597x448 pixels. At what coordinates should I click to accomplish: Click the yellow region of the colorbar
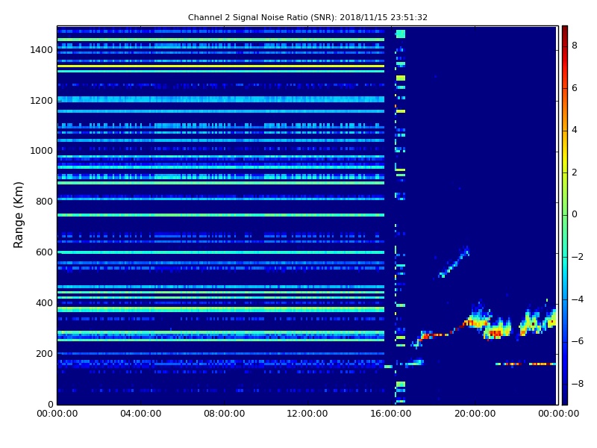565,152
